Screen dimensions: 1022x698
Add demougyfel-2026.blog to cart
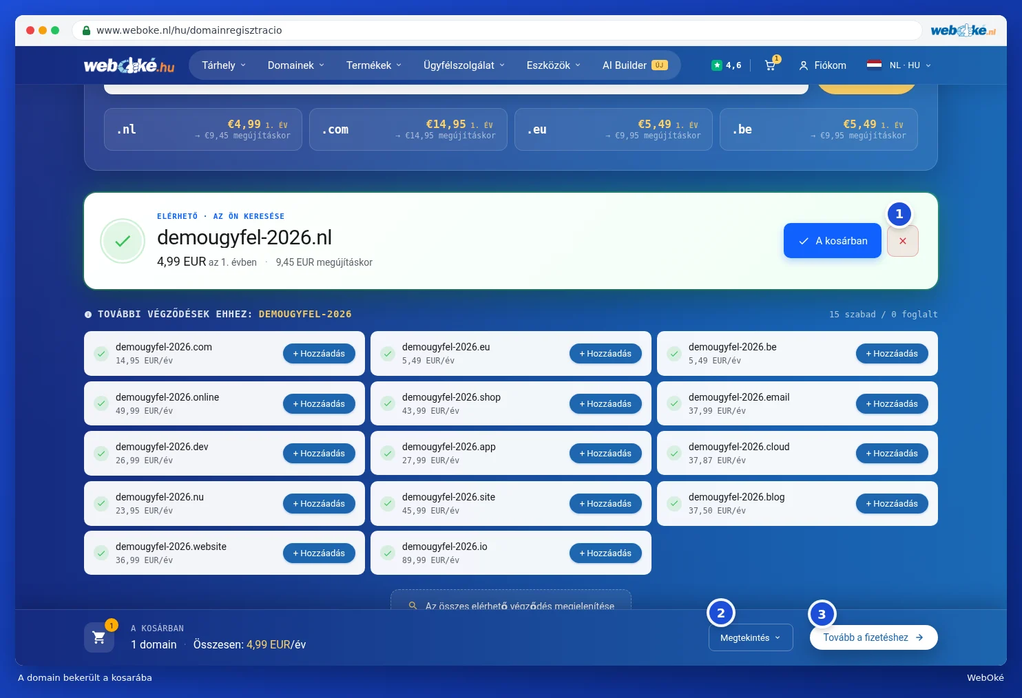pos(892,504)
